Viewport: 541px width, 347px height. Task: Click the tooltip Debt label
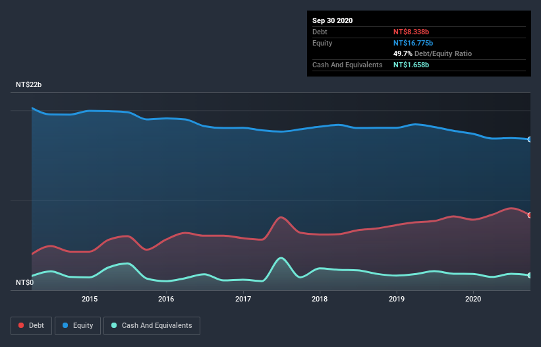320,32
